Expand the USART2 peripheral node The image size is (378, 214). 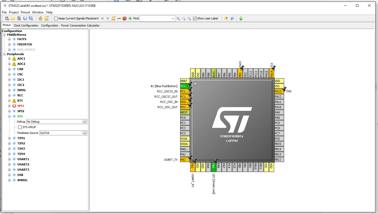9,164
